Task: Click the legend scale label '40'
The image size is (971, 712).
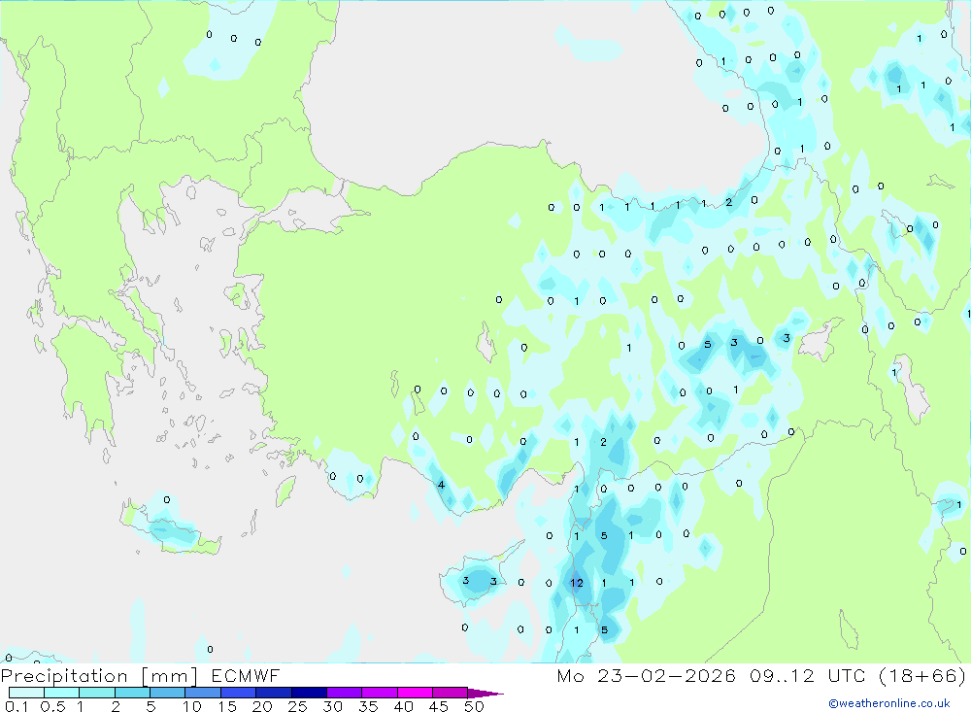Action: (x=404, y=706)
